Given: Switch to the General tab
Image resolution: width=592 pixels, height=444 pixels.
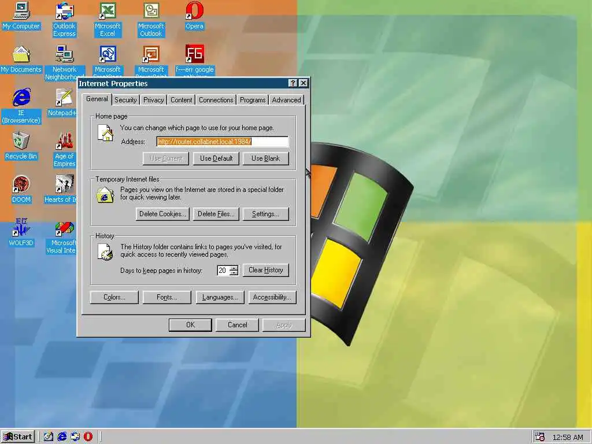Looking at the screenshot, I should pos(97,99).
